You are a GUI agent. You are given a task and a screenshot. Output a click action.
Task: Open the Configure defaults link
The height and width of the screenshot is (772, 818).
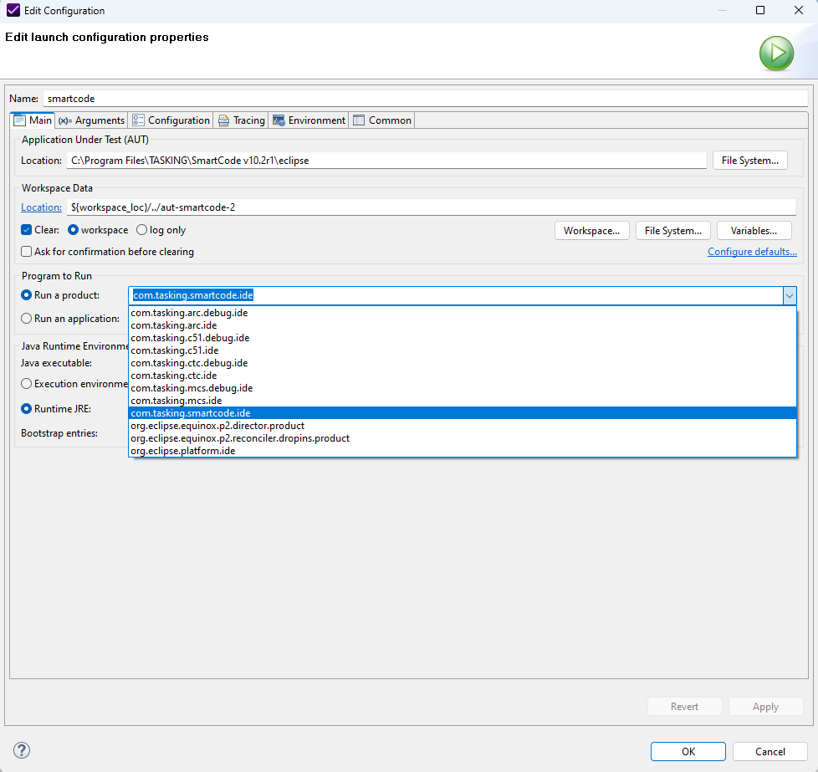[x=752, y=252]
